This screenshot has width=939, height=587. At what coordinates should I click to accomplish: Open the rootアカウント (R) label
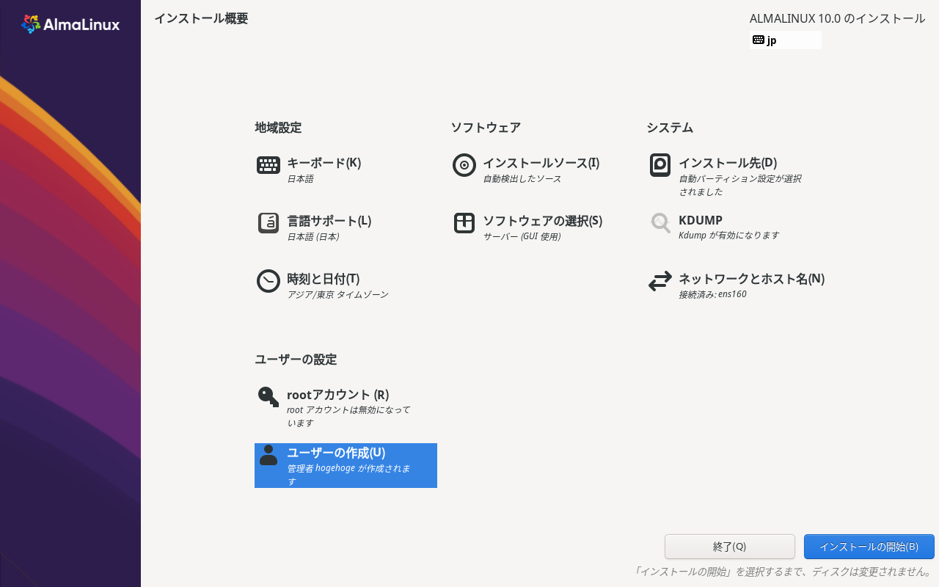tap(337, 395)
